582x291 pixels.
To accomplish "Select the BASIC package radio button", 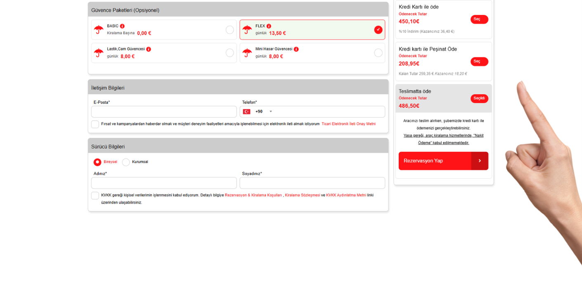I will coord(229,30).
